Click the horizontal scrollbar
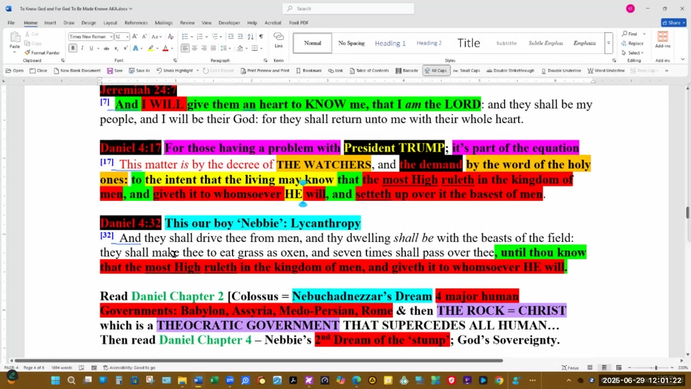Viewport: 691px width, 389px height. point(259,360)
